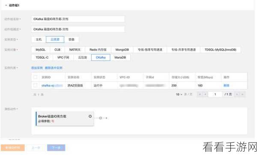Choose MongoDB as instance object
Screen dimensions: 257x155
point(122,50)
